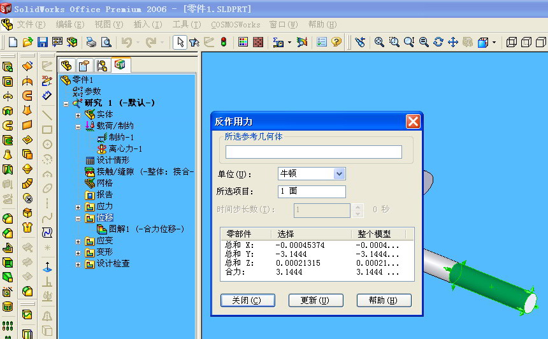Click the Rotate View icon
Screen dimensions: 548x339
coord(438,42)
